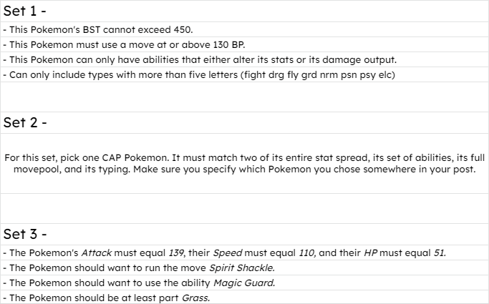Select the 130 BP move requirement row
The image size is (489, 304).
point(245,44)
